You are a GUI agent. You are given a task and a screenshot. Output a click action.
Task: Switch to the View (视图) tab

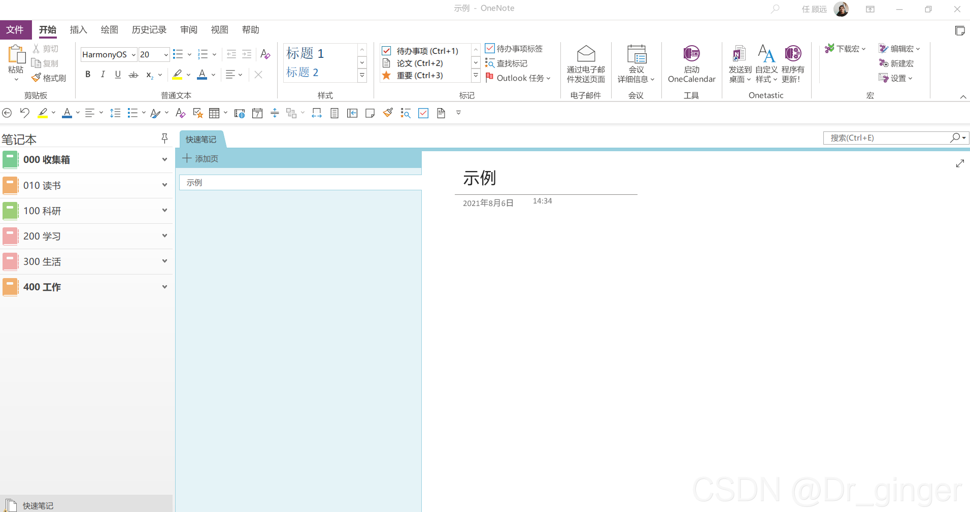point(219,30)
